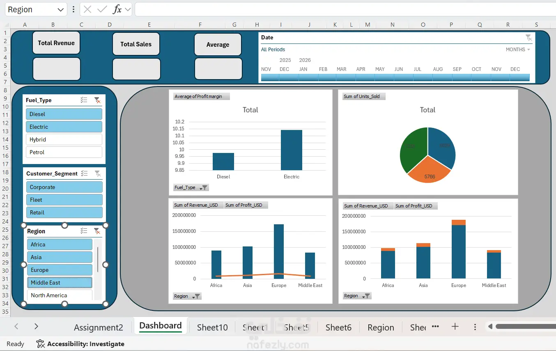Open the Insert Function fx button
Screen dimensions: 556x351
click(117, 9)
